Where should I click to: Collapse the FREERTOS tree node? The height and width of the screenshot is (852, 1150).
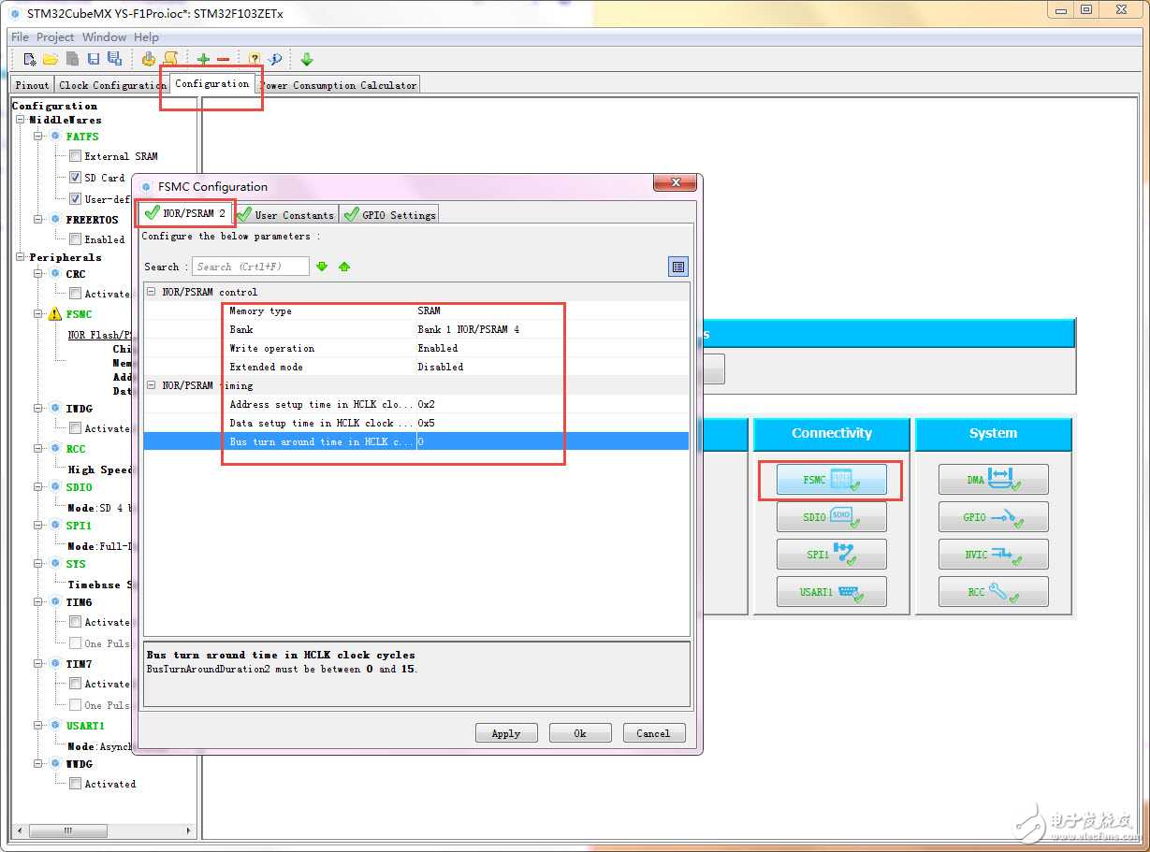(x=39, y=220)
